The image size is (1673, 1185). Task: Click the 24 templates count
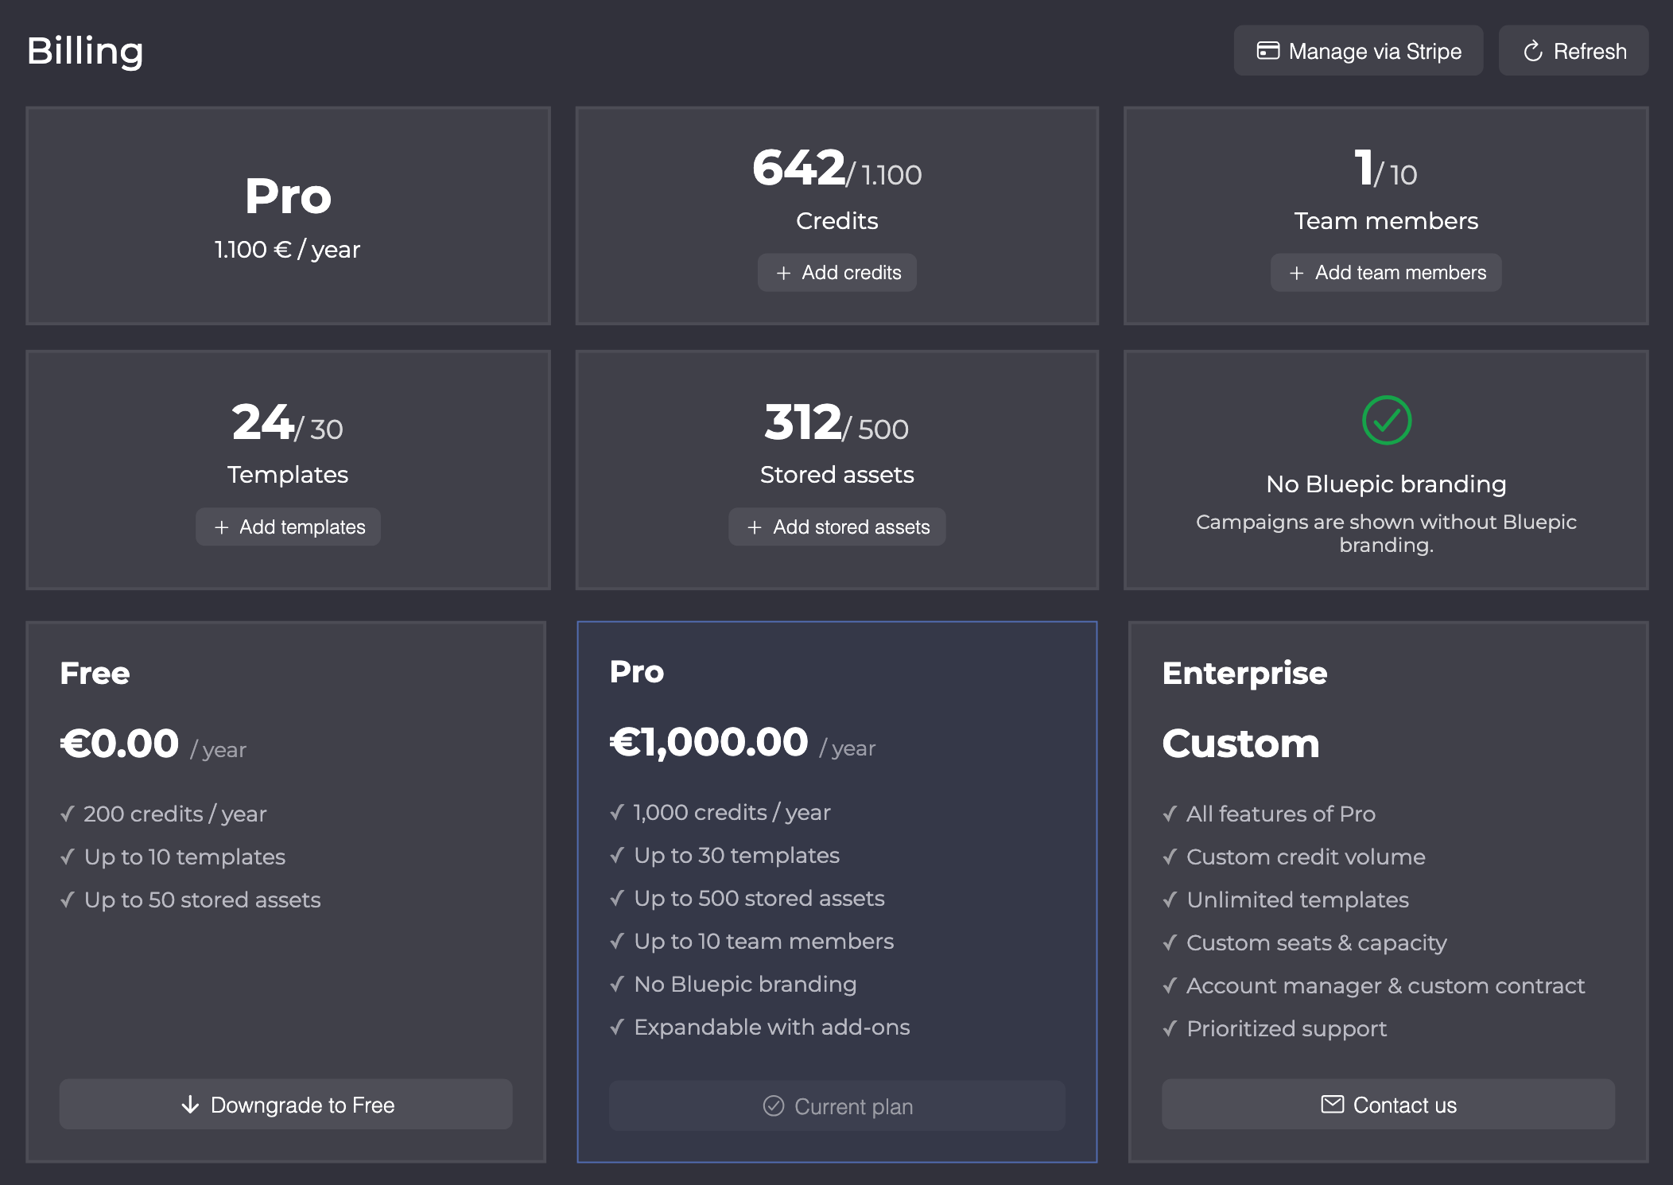coord(263,422)
